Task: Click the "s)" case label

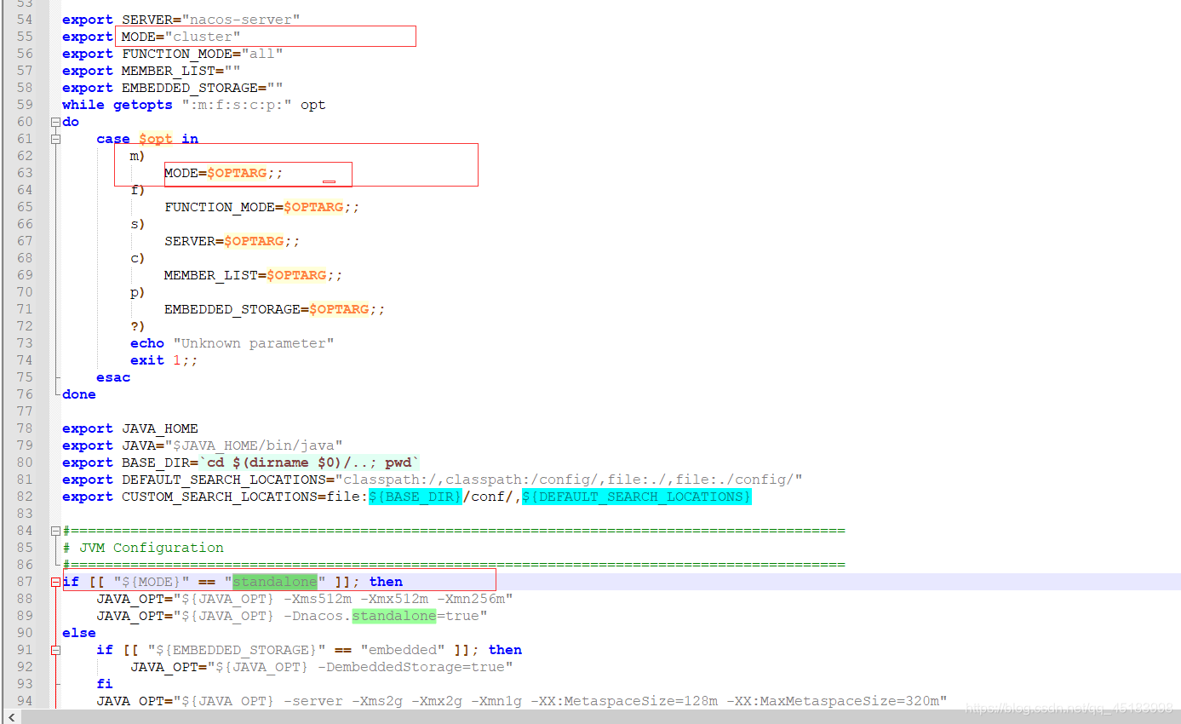Action: 138,224
